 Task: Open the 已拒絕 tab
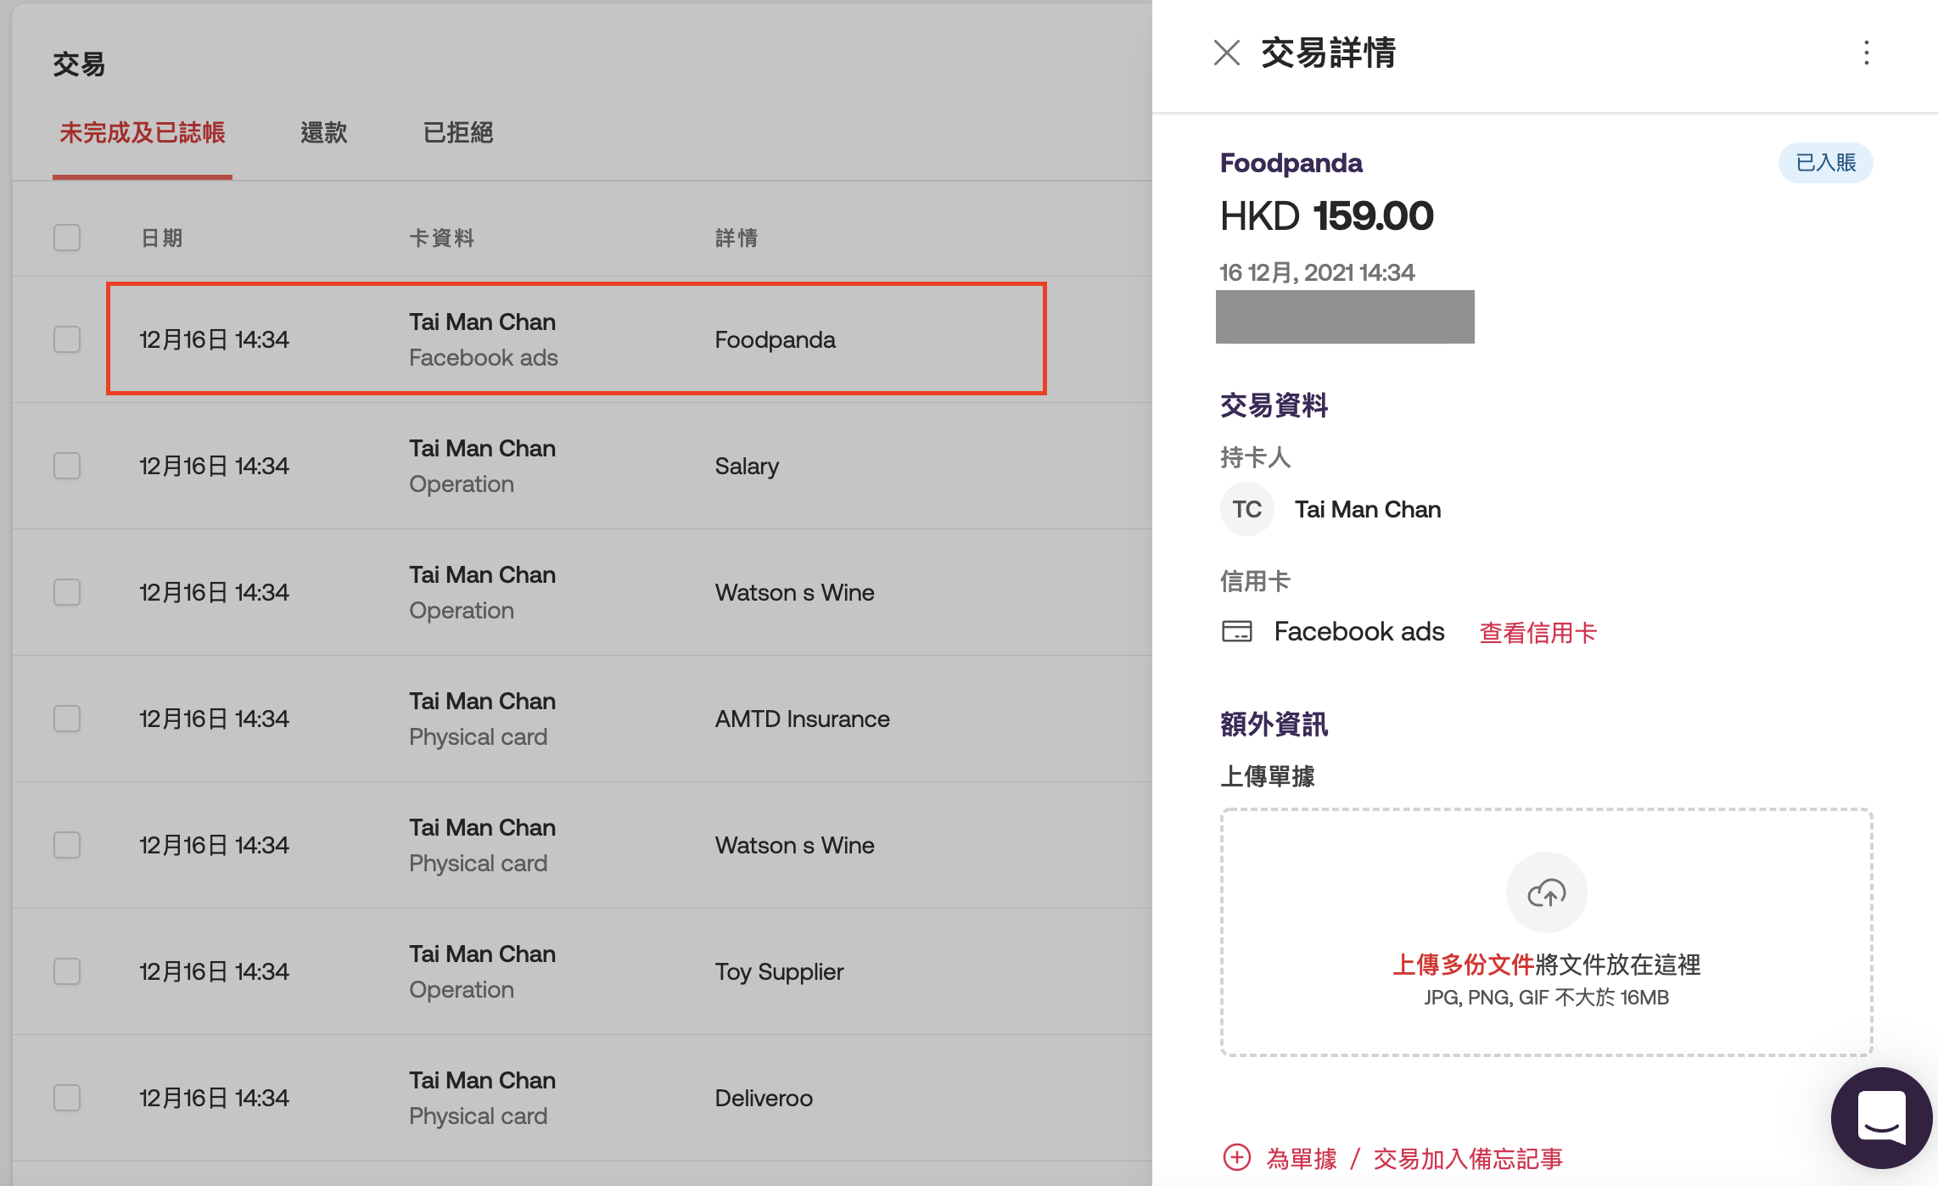click(x=457, y=132)
